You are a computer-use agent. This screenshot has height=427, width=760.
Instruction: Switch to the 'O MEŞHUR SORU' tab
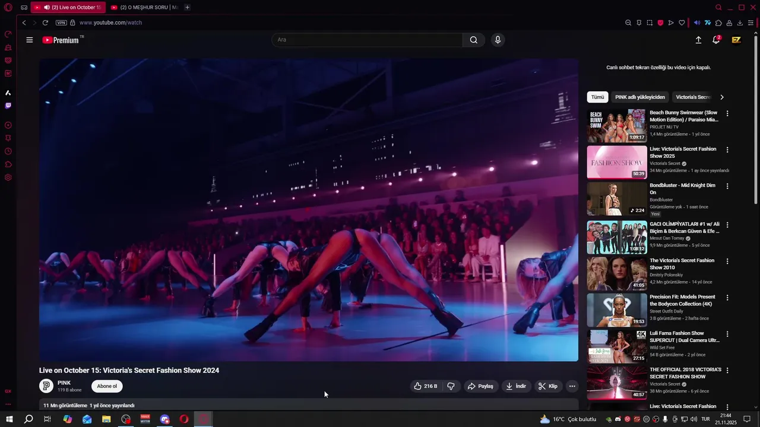pos(144,7)
